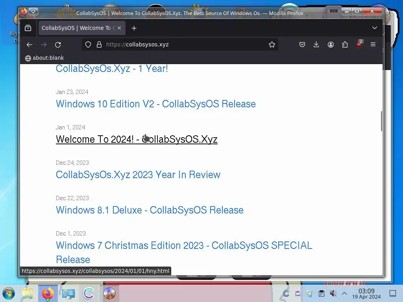
Task: Click the Jan 23, 2024 date text
Action: point(72,92)
